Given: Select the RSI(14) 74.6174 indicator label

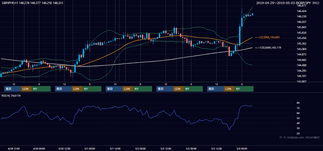Looking at the screenshot, I should (x=11, y=96).
